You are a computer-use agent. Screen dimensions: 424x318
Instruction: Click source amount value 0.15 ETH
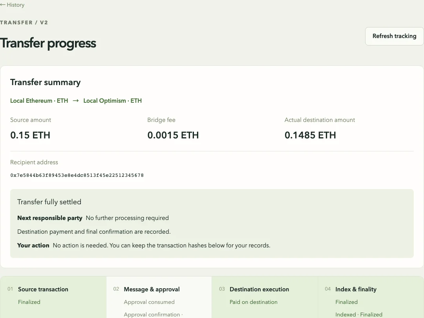click(30, 135)
